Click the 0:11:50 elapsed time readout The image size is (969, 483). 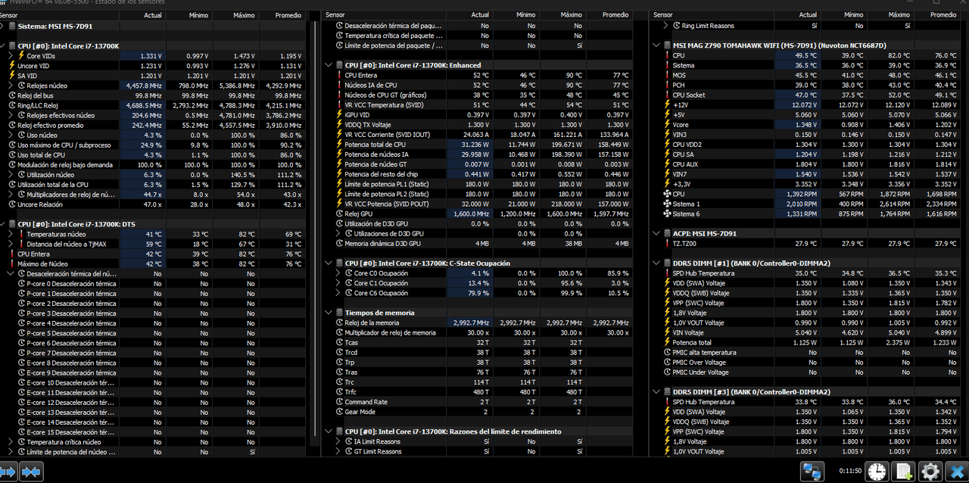tap(850, 471)
